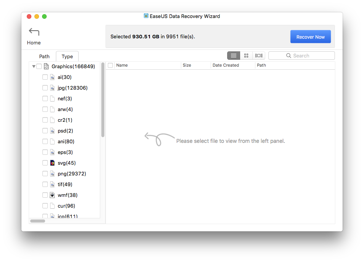Check the tif(49) checkbox
364x262 pixels.
(x=45, y=184)
